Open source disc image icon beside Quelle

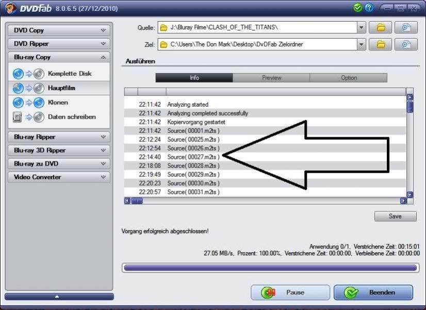click(406, 27)
